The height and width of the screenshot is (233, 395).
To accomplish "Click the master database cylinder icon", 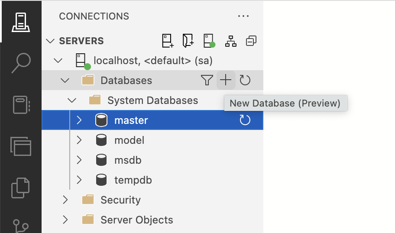I will coord(101,120).
